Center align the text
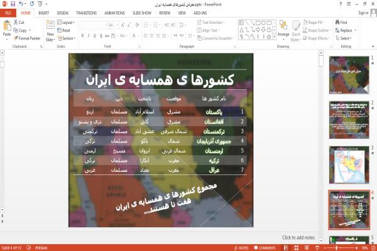 pos(151,36)
